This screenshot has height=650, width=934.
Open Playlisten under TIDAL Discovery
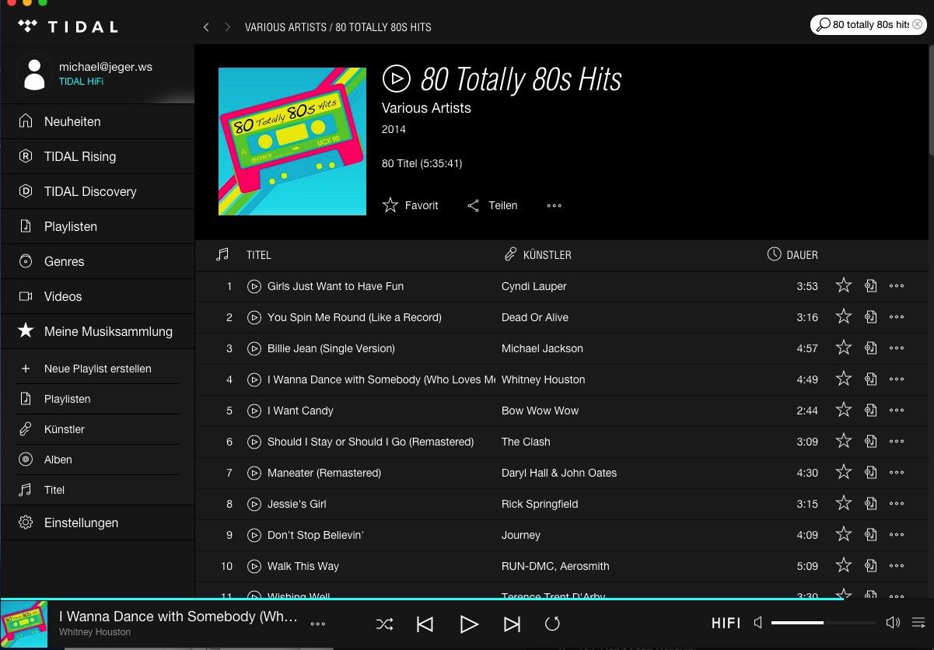click(98, 226)
